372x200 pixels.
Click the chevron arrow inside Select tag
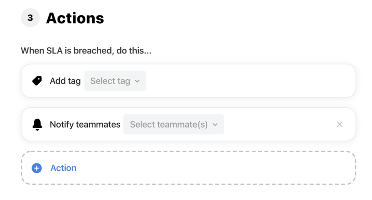click(137, 81)
